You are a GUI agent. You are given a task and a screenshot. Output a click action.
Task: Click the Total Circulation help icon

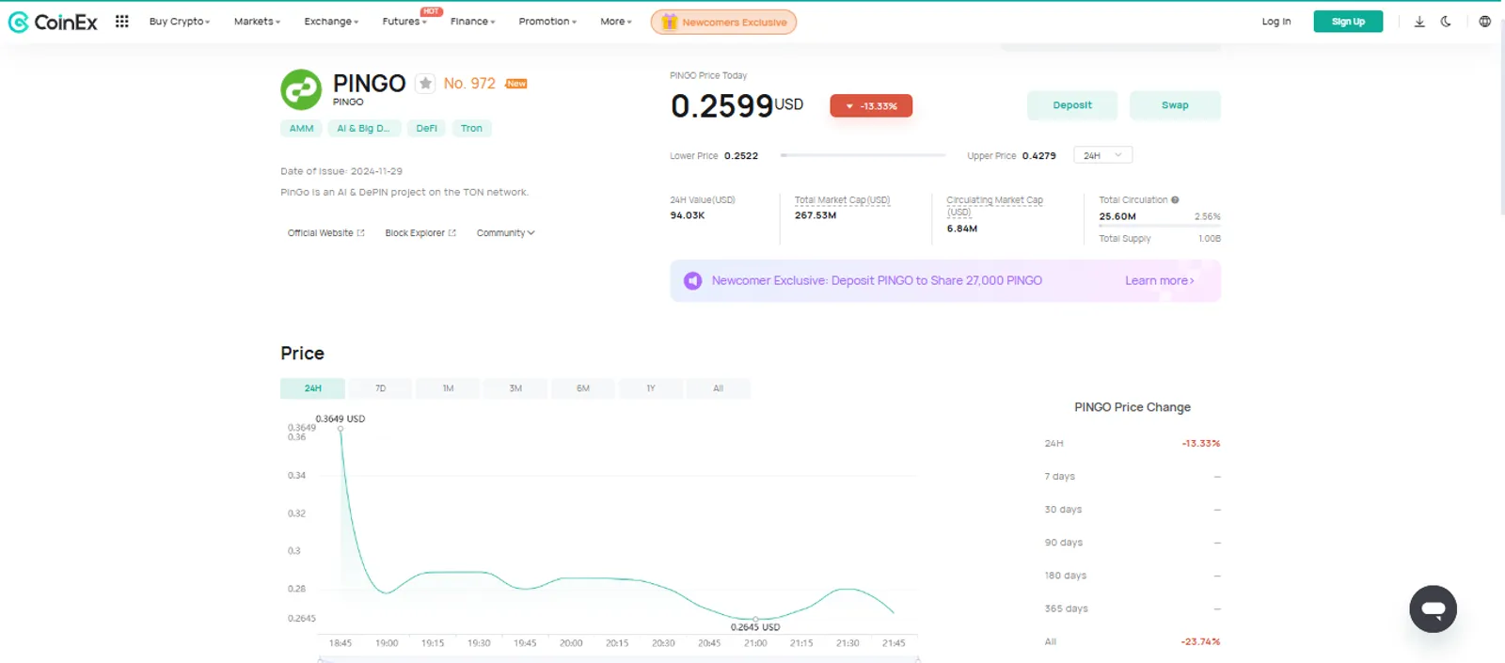coord(1175,200)
